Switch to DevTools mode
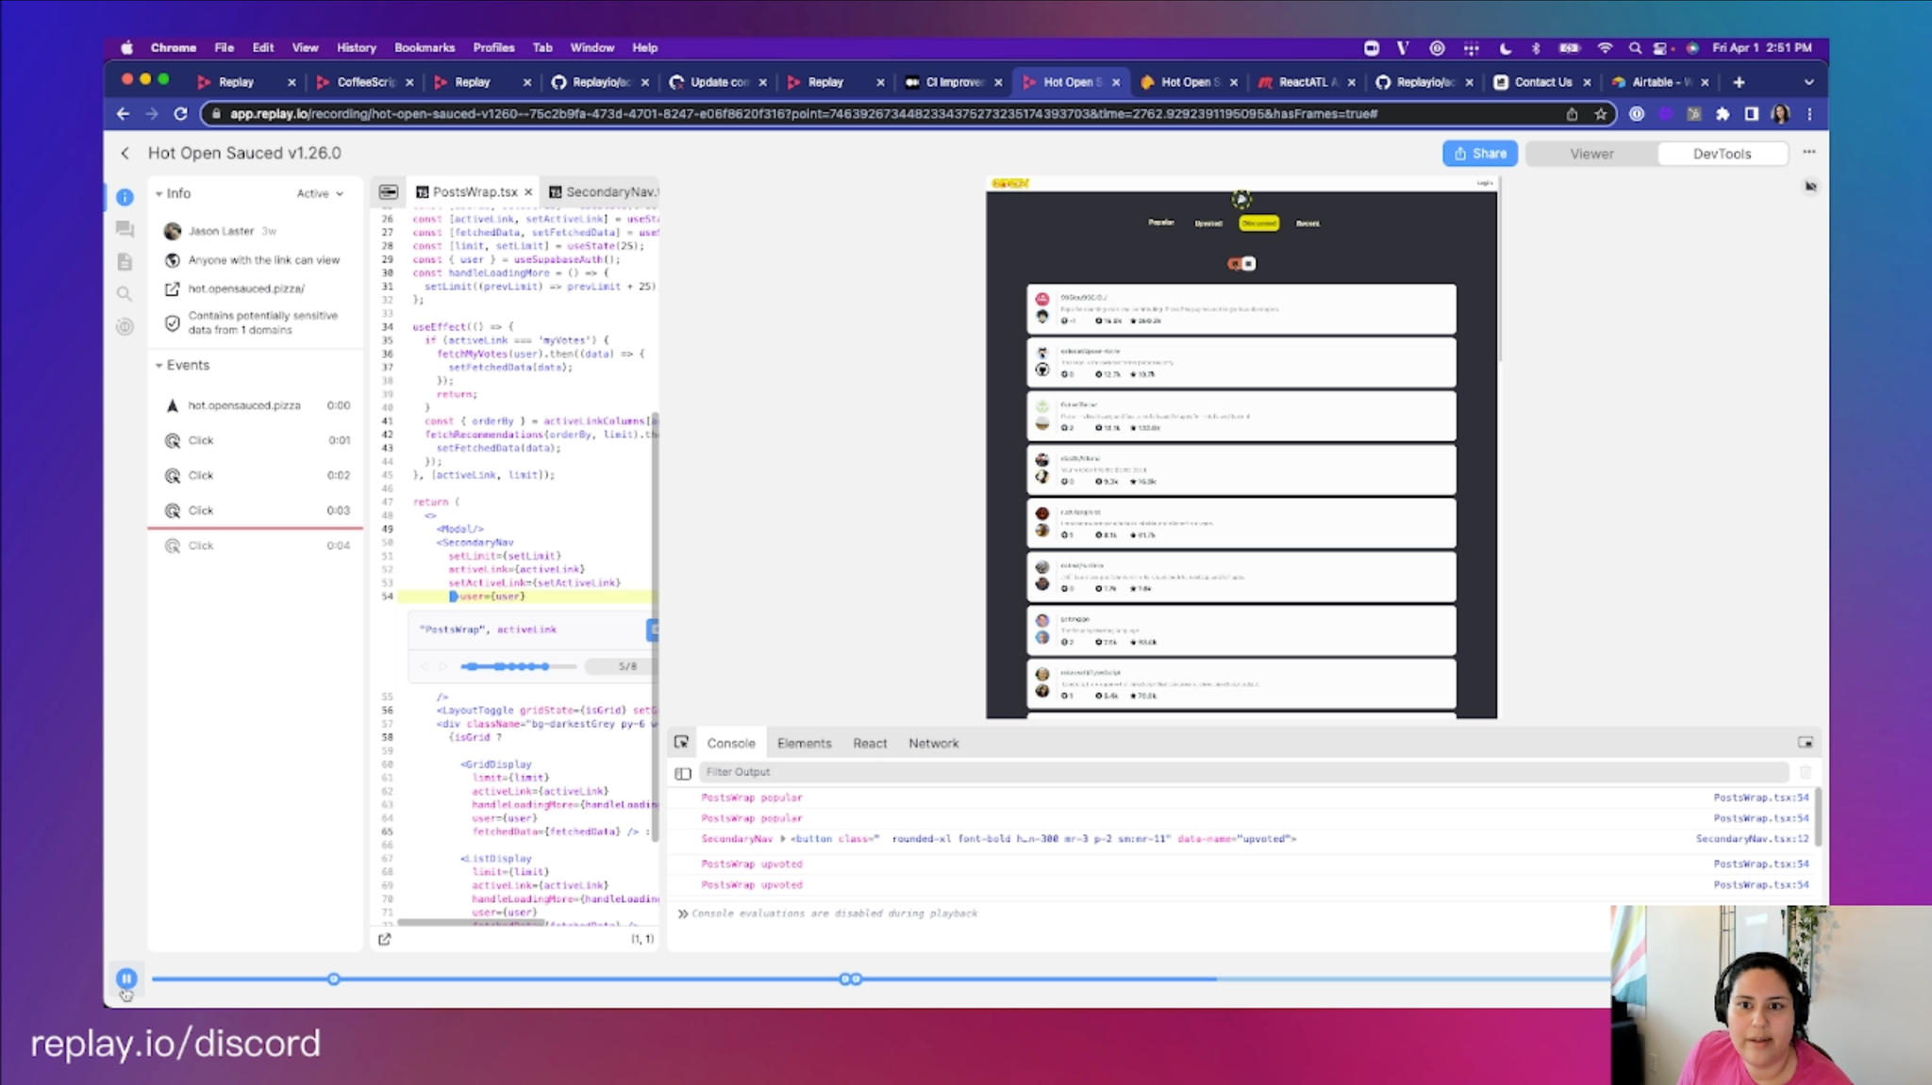 (x=1722, y=154)
